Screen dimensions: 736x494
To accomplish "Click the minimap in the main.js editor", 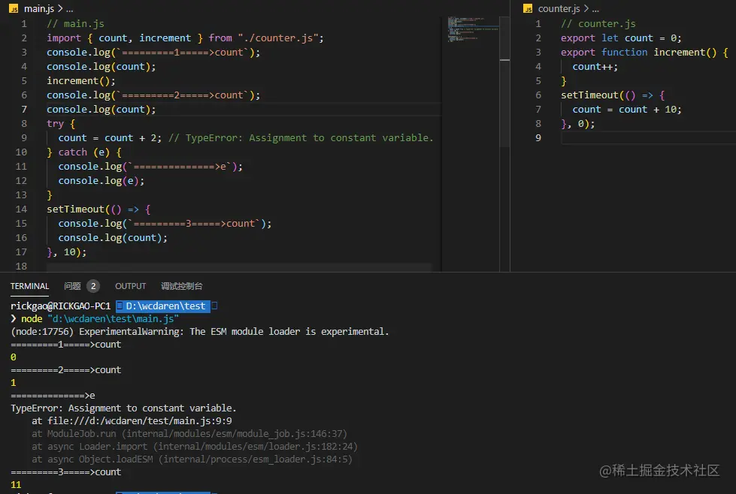I will [473, 29].
